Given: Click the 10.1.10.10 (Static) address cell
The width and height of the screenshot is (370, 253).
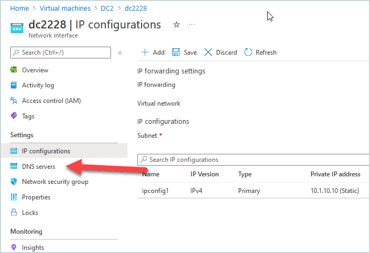Looking at the screenshot, I should [x=335, y=190].
